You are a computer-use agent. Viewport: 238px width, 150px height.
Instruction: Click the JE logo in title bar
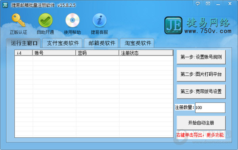pos(5,5)
